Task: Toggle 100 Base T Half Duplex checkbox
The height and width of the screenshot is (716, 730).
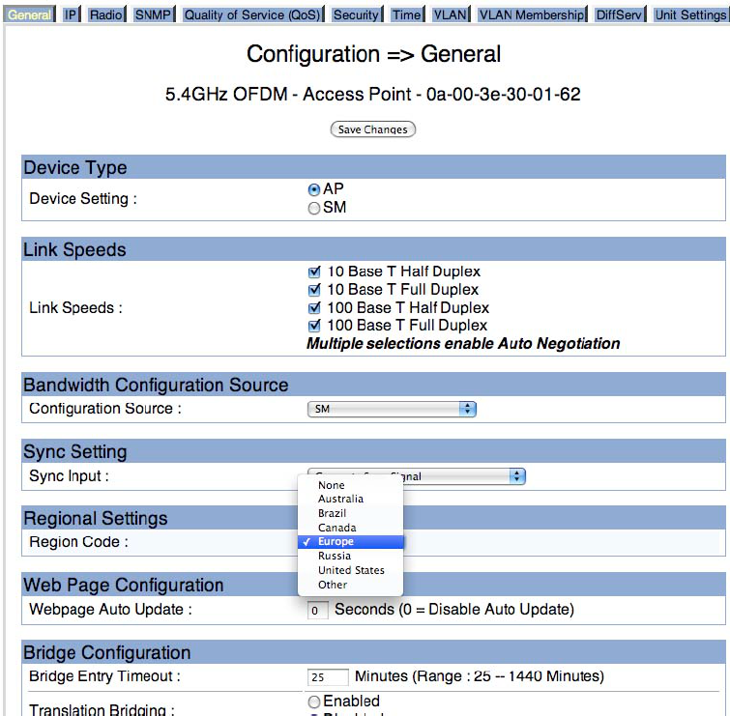Action: pyautogui.click(x=314, y=308)
